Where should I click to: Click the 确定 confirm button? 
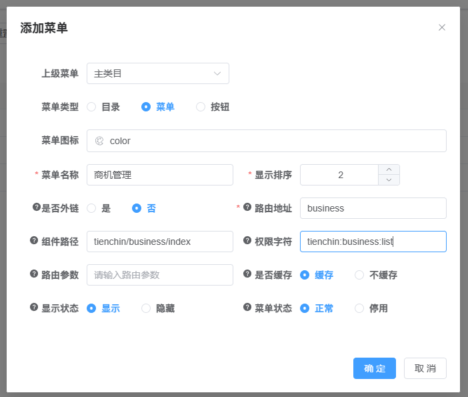[375, 368]
